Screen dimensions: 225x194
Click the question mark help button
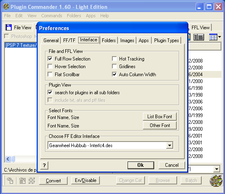pos(44,166)
